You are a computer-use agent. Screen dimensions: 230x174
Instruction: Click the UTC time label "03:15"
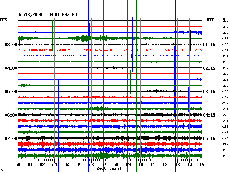pos(209,92)
